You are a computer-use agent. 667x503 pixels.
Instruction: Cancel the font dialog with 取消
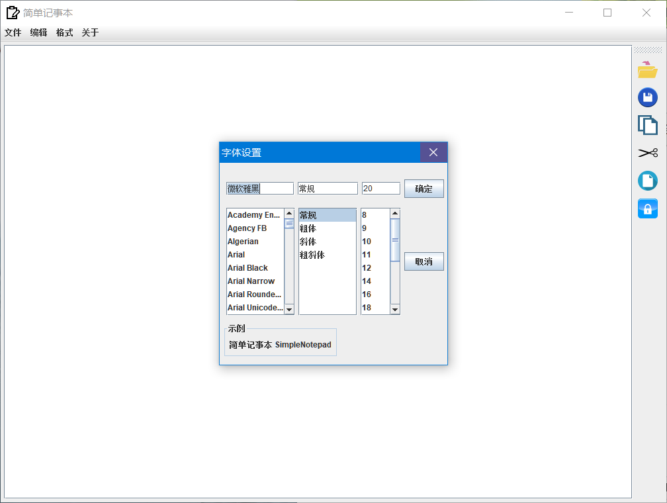(423, 261)
